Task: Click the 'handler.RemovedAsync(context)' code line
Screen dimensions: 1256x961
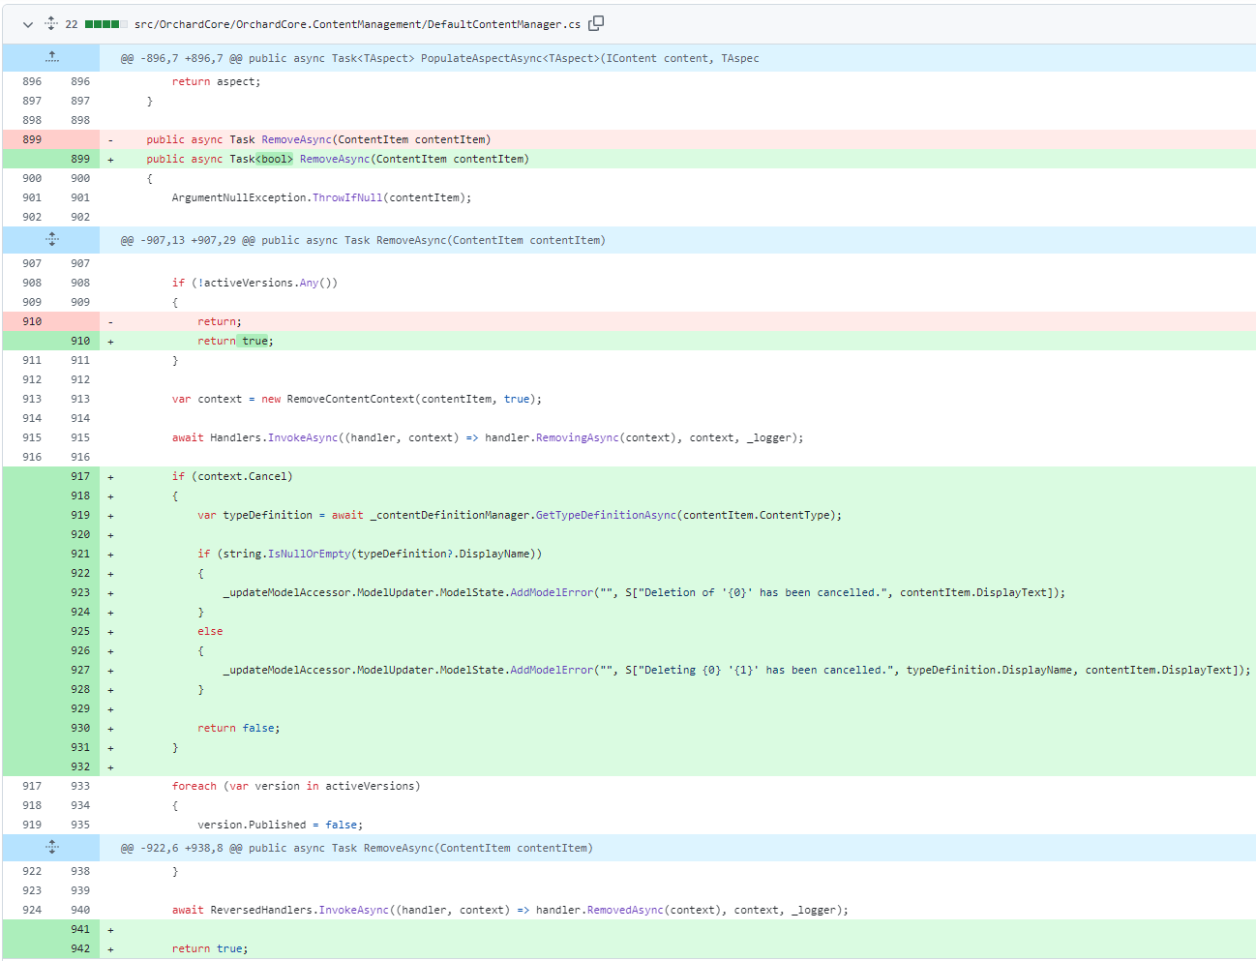Action: point(510,910)
